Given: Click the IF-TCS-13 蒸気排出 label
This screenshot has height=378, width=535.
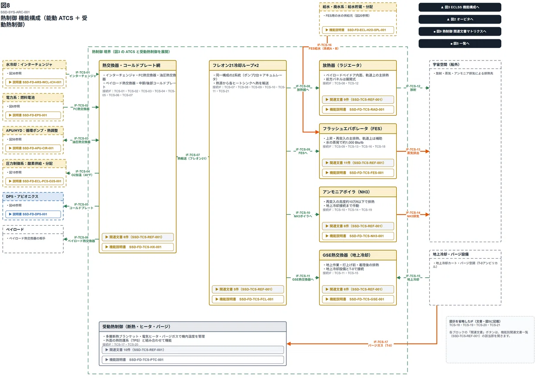Looking at the screenshot, I should (x=413, y=151).
